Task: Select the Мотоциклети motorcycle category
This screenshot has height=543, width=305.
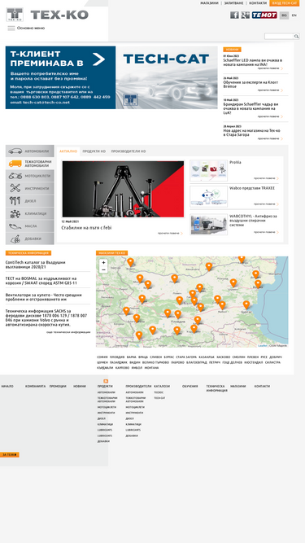Action: (x=30, y=176)
